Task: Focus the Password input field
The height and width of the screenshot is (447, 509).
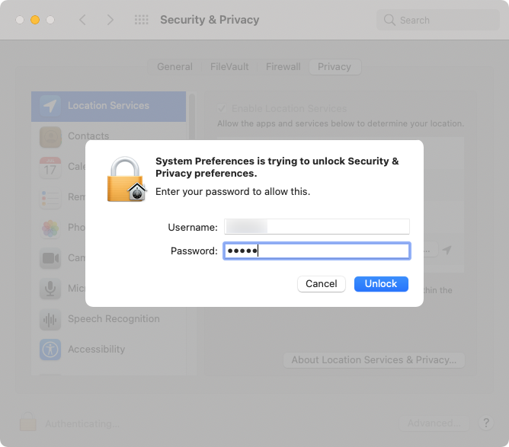Action: 317,251
